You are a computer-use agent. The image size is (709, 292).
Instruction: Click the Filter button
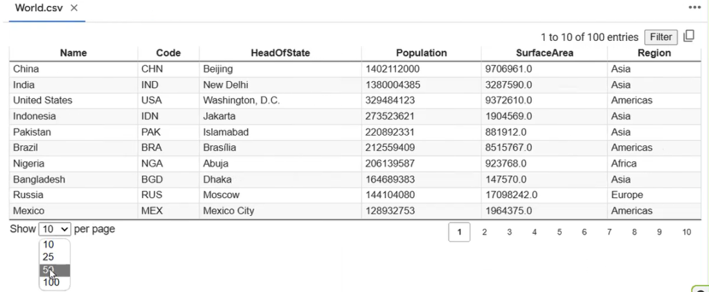661,37
